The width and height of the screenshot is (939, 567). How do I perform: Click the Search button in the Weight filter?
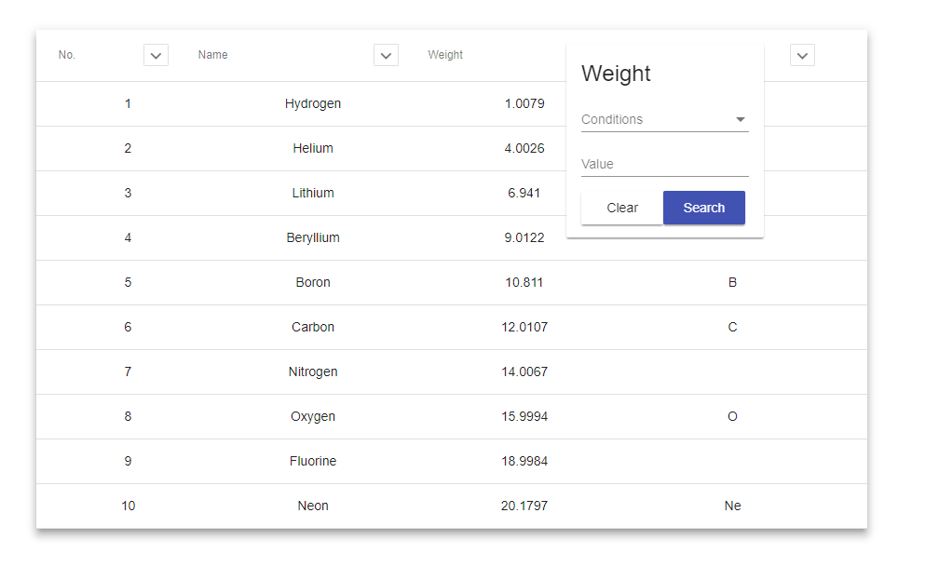703,208
